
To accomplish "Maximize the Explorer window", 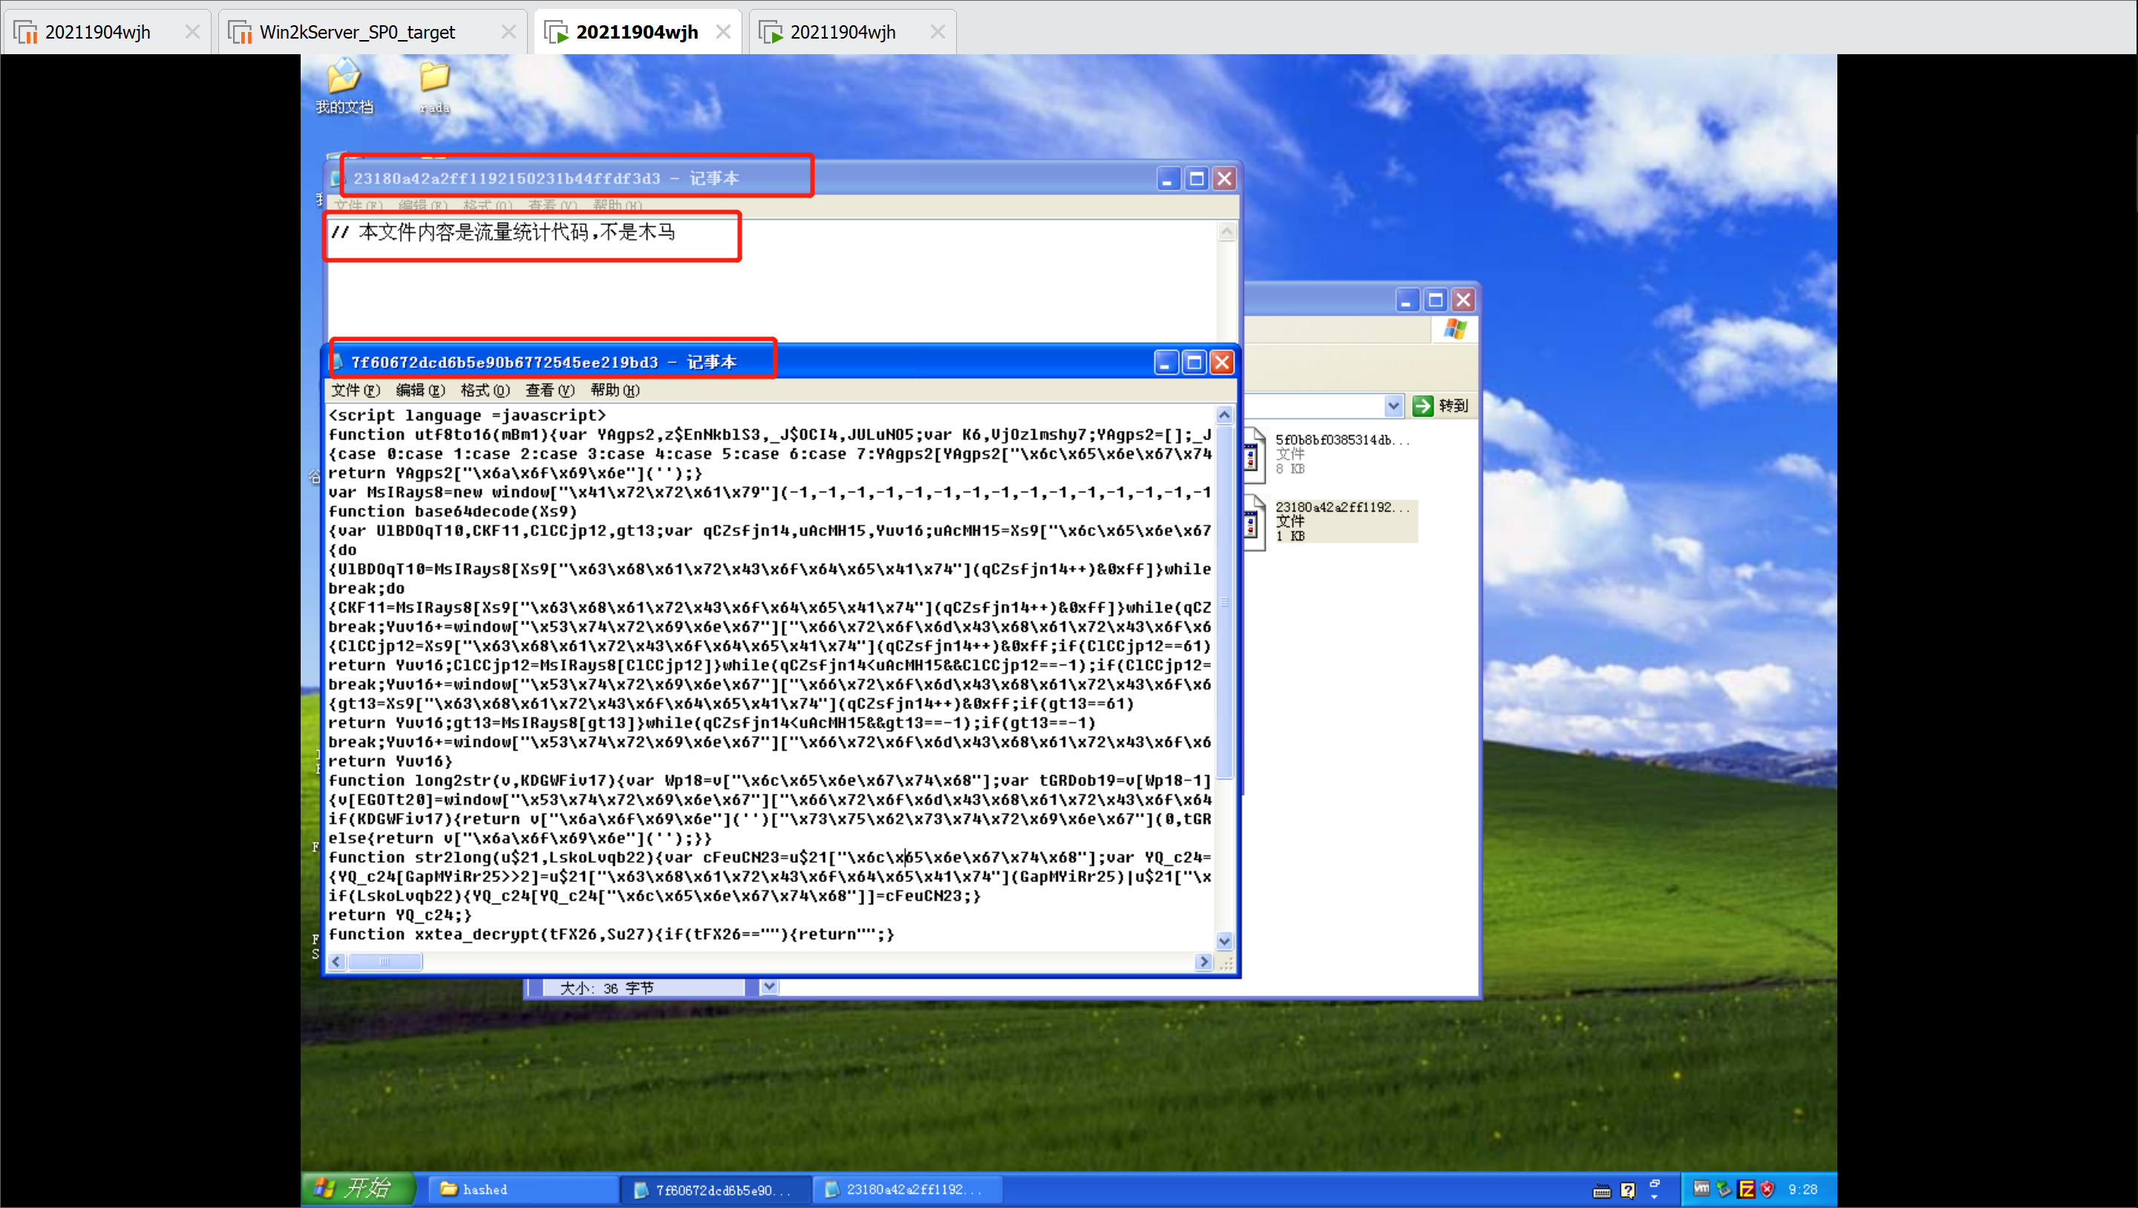I will pos(1436,300).
